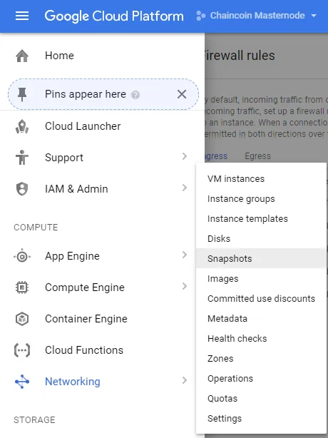Click the Cloud Functions brackets icon
328x438 pixels.
pyautogui.click(x=22, y=350)
